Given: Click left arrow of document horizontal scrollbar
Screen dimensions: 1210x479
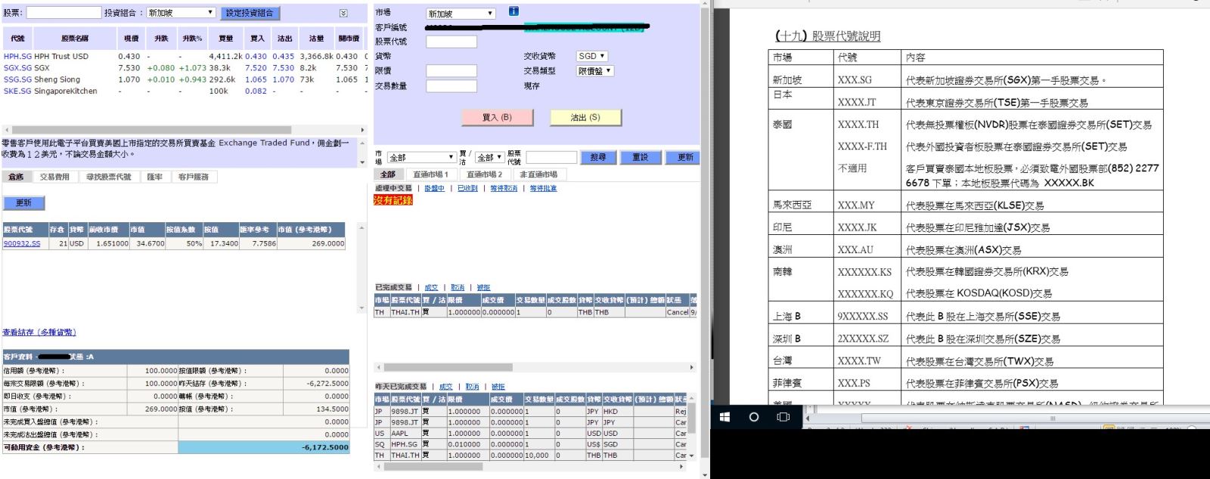Looking at the screenshot, I should point(808,418).
